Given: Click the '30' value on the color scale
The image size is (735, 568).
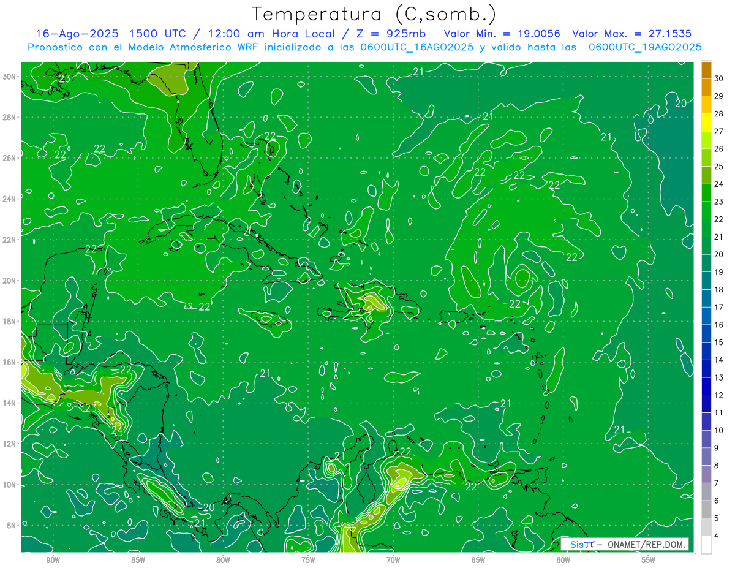Looking at the screenshot, I should click(x=719, y=78).
